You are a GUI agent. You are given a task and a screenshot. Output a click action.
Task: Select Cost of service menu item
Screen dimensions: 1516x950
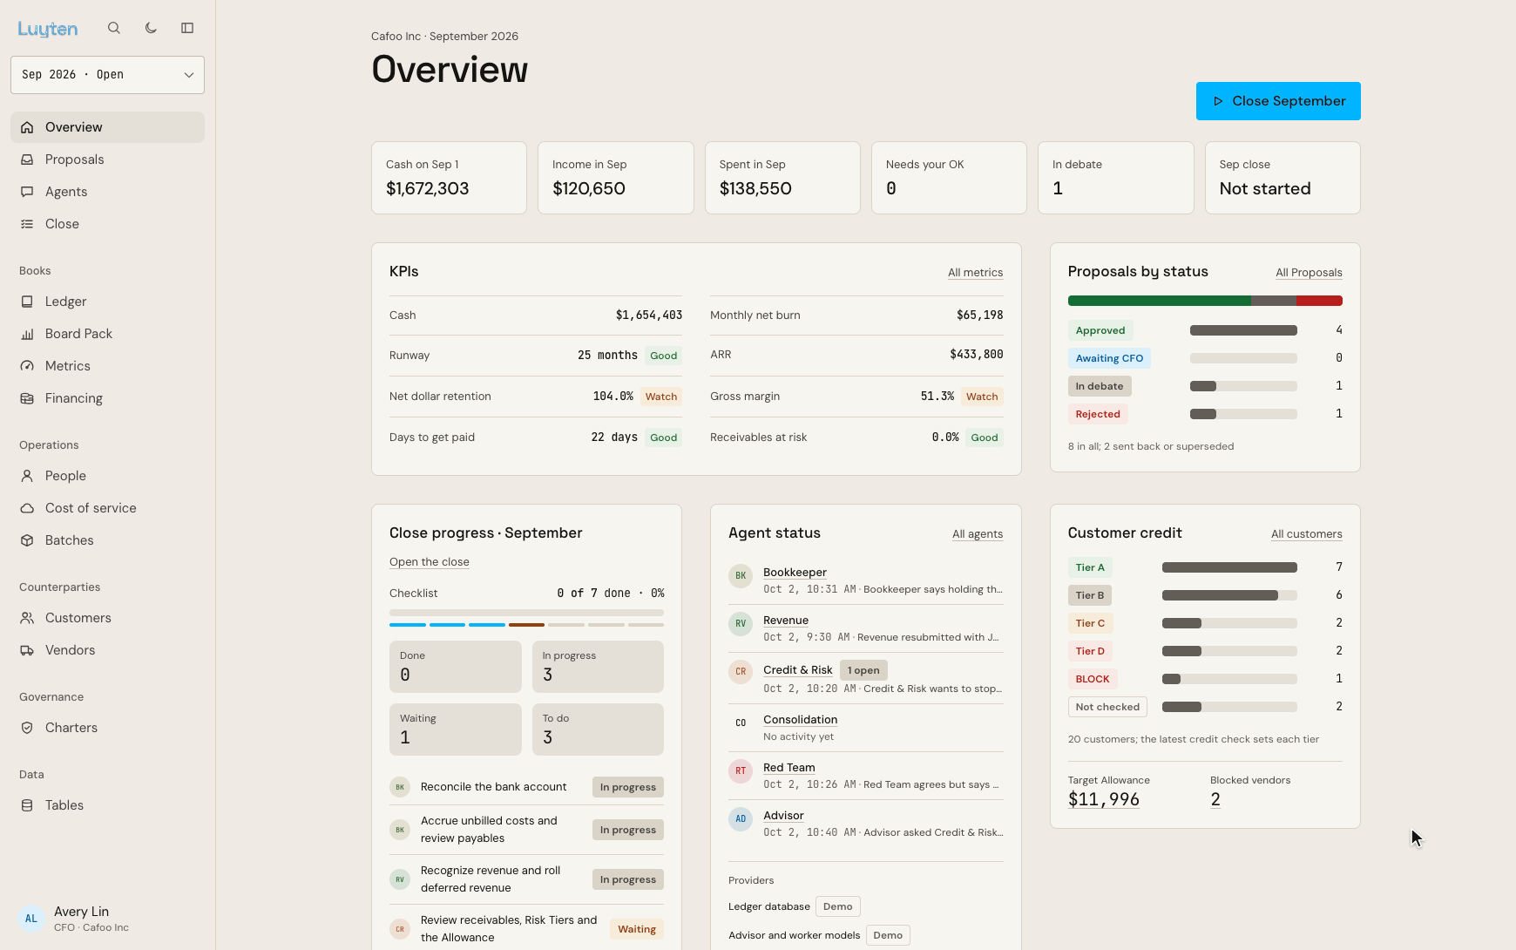pos(91,508)
